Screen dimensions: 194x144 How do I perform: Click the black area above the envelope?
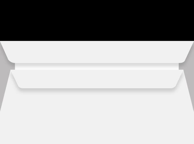pos(97,20)
